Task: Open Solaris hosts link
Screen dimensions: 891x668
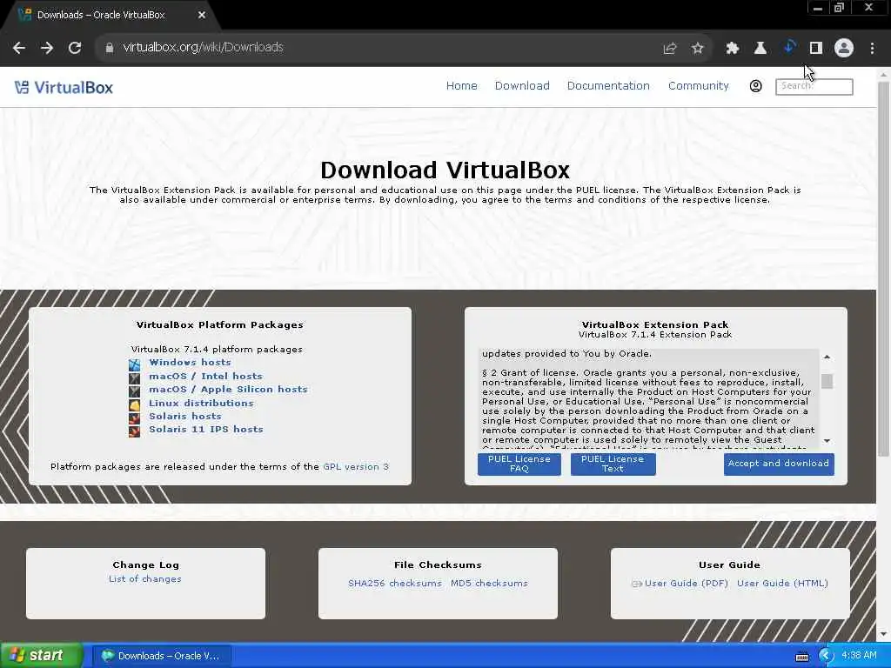Action: [184, 416]
